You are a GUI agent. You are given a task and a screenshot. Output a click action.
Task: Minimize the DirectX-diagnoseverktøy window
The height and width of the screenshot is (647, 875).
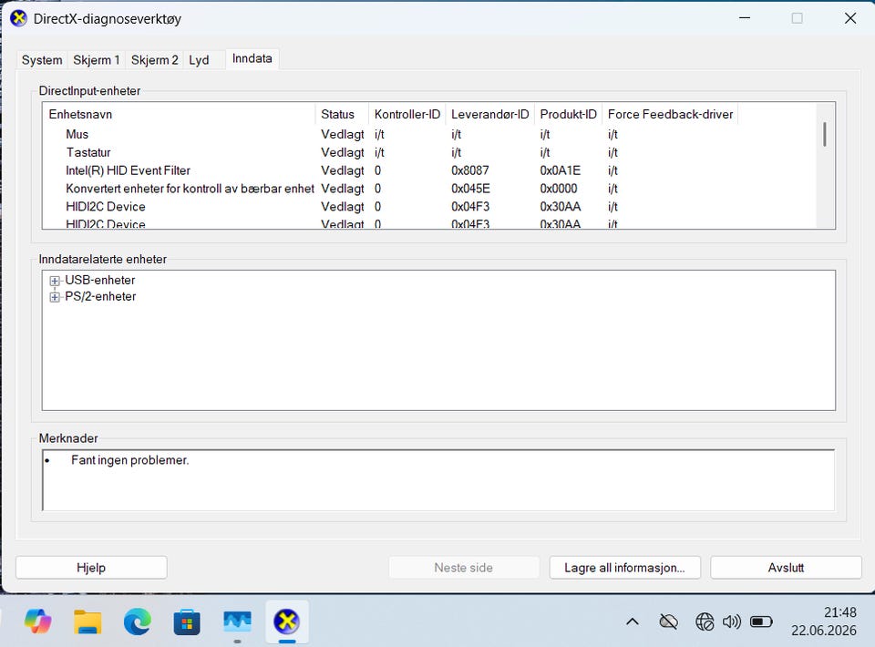click(x=745, y=18)
